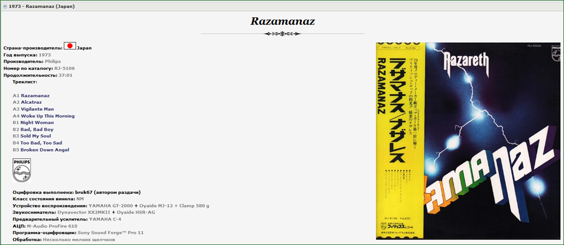Select track A3 Vigilante Man

(33, 109)
